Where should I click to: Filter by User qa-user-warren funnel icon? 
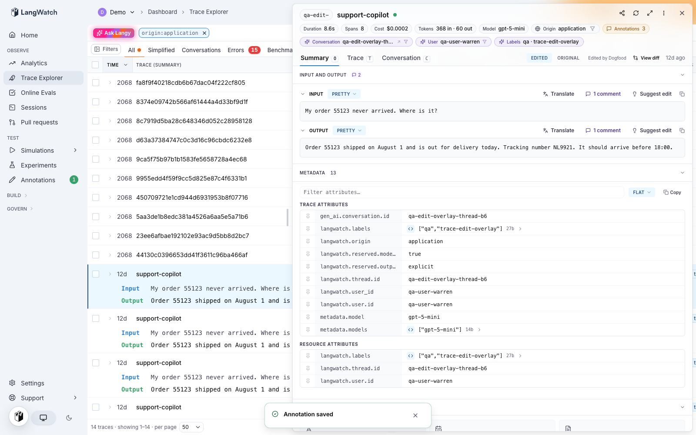pos(485,42)
